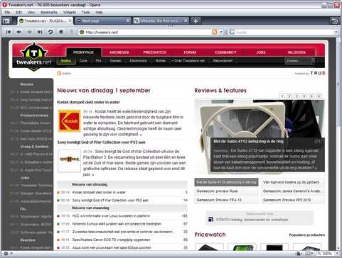This screenshot has width=342, height=258.
Task: Click the status bar Opera icon
Action: tap(6, 254)
